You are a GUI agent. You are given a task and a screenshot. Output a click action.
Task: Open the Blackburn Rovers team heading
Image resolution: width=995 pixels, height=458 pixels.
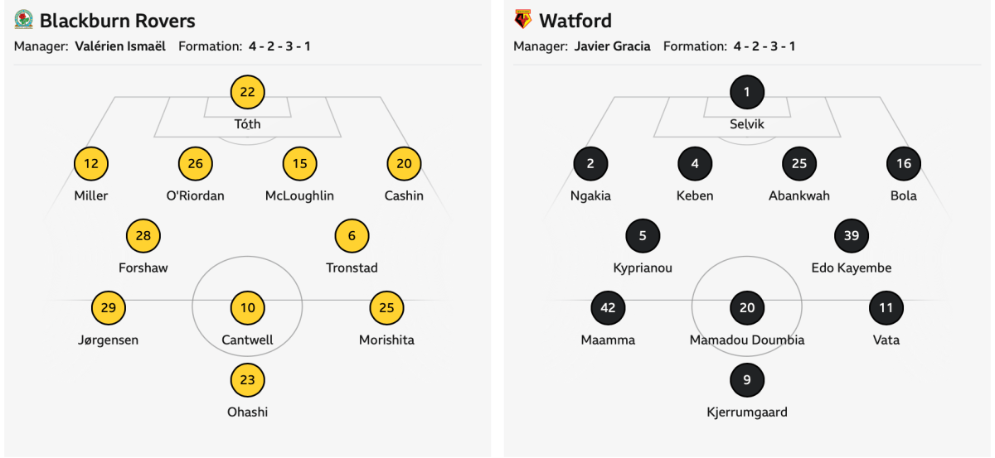tap(117, 20)
